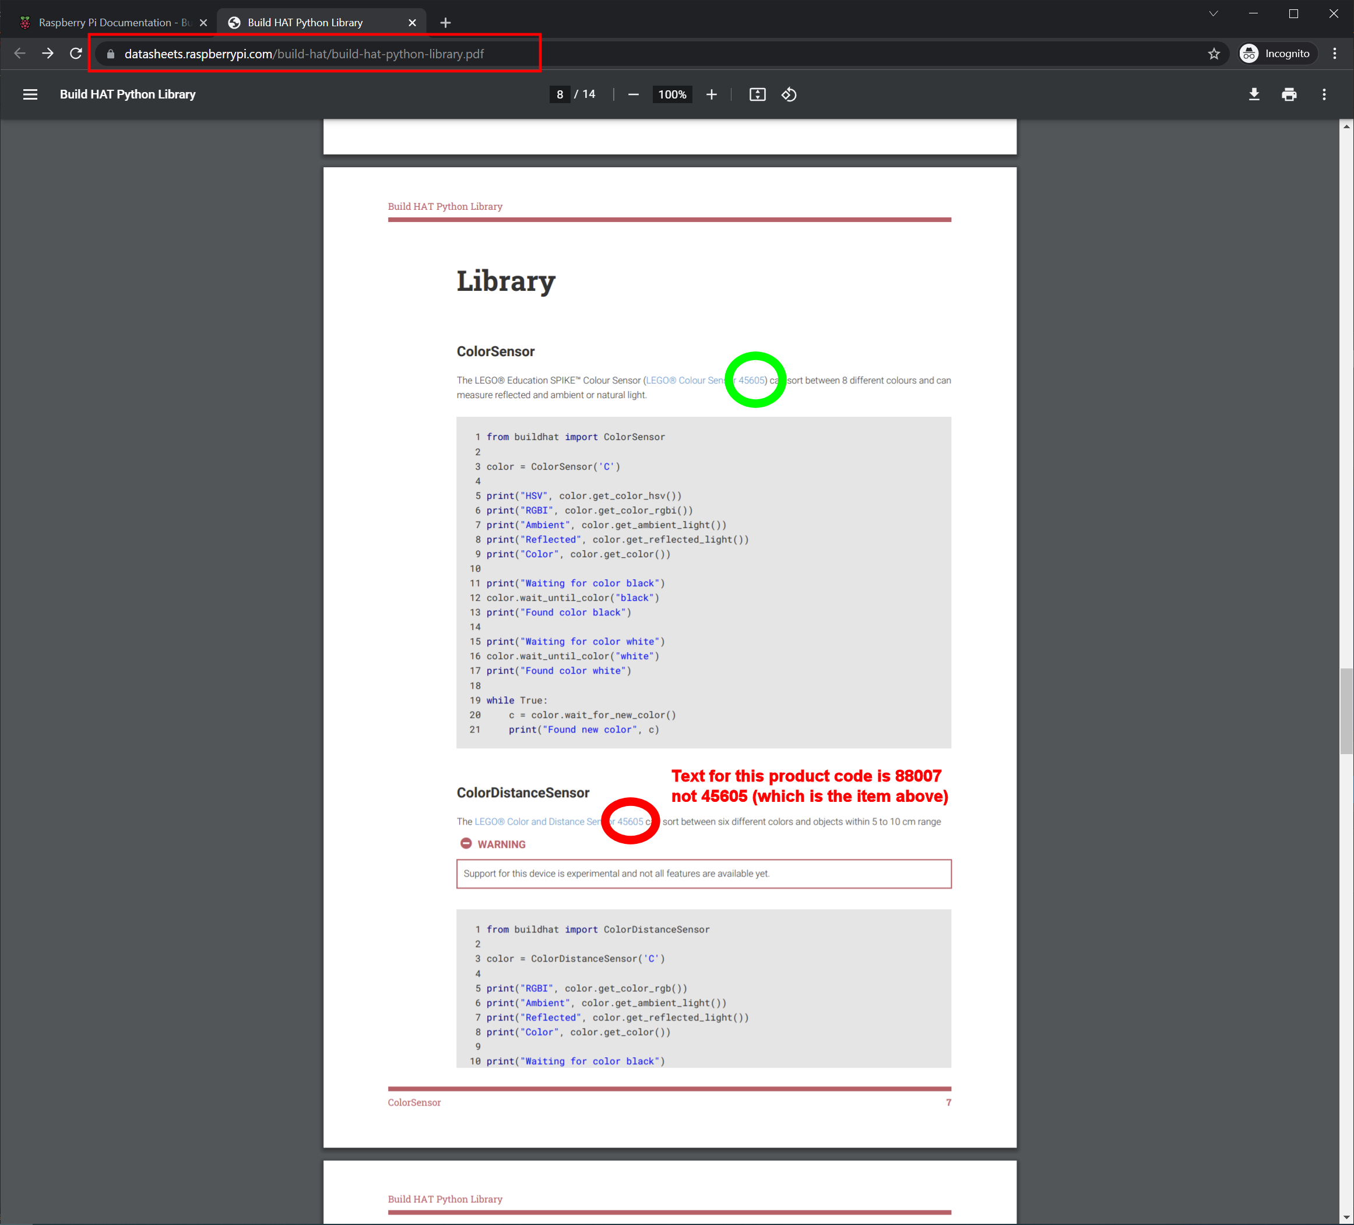Open Chrome's main three-dot menu
The height and width of the screenshot is (1225, 1354).
click(1335, 53)
